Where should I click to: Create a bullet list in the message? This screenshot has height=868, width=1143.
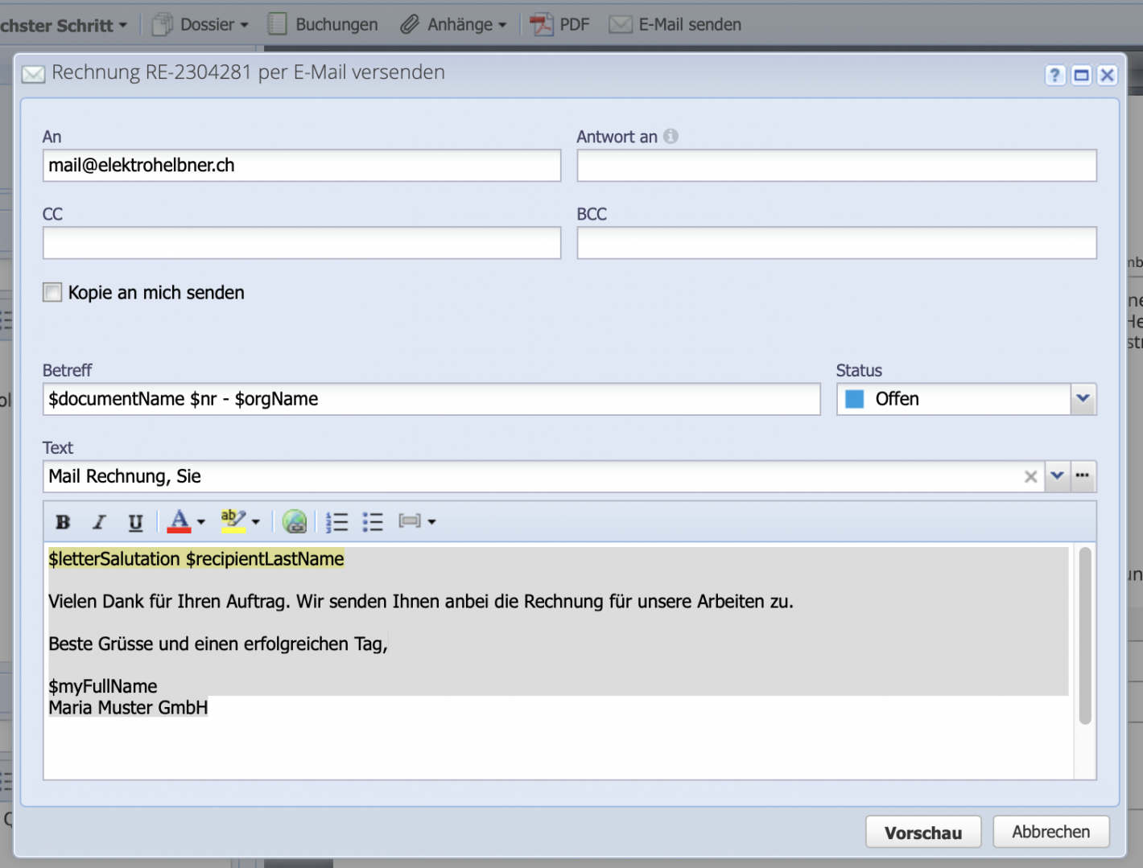click(x=373, y=521)
